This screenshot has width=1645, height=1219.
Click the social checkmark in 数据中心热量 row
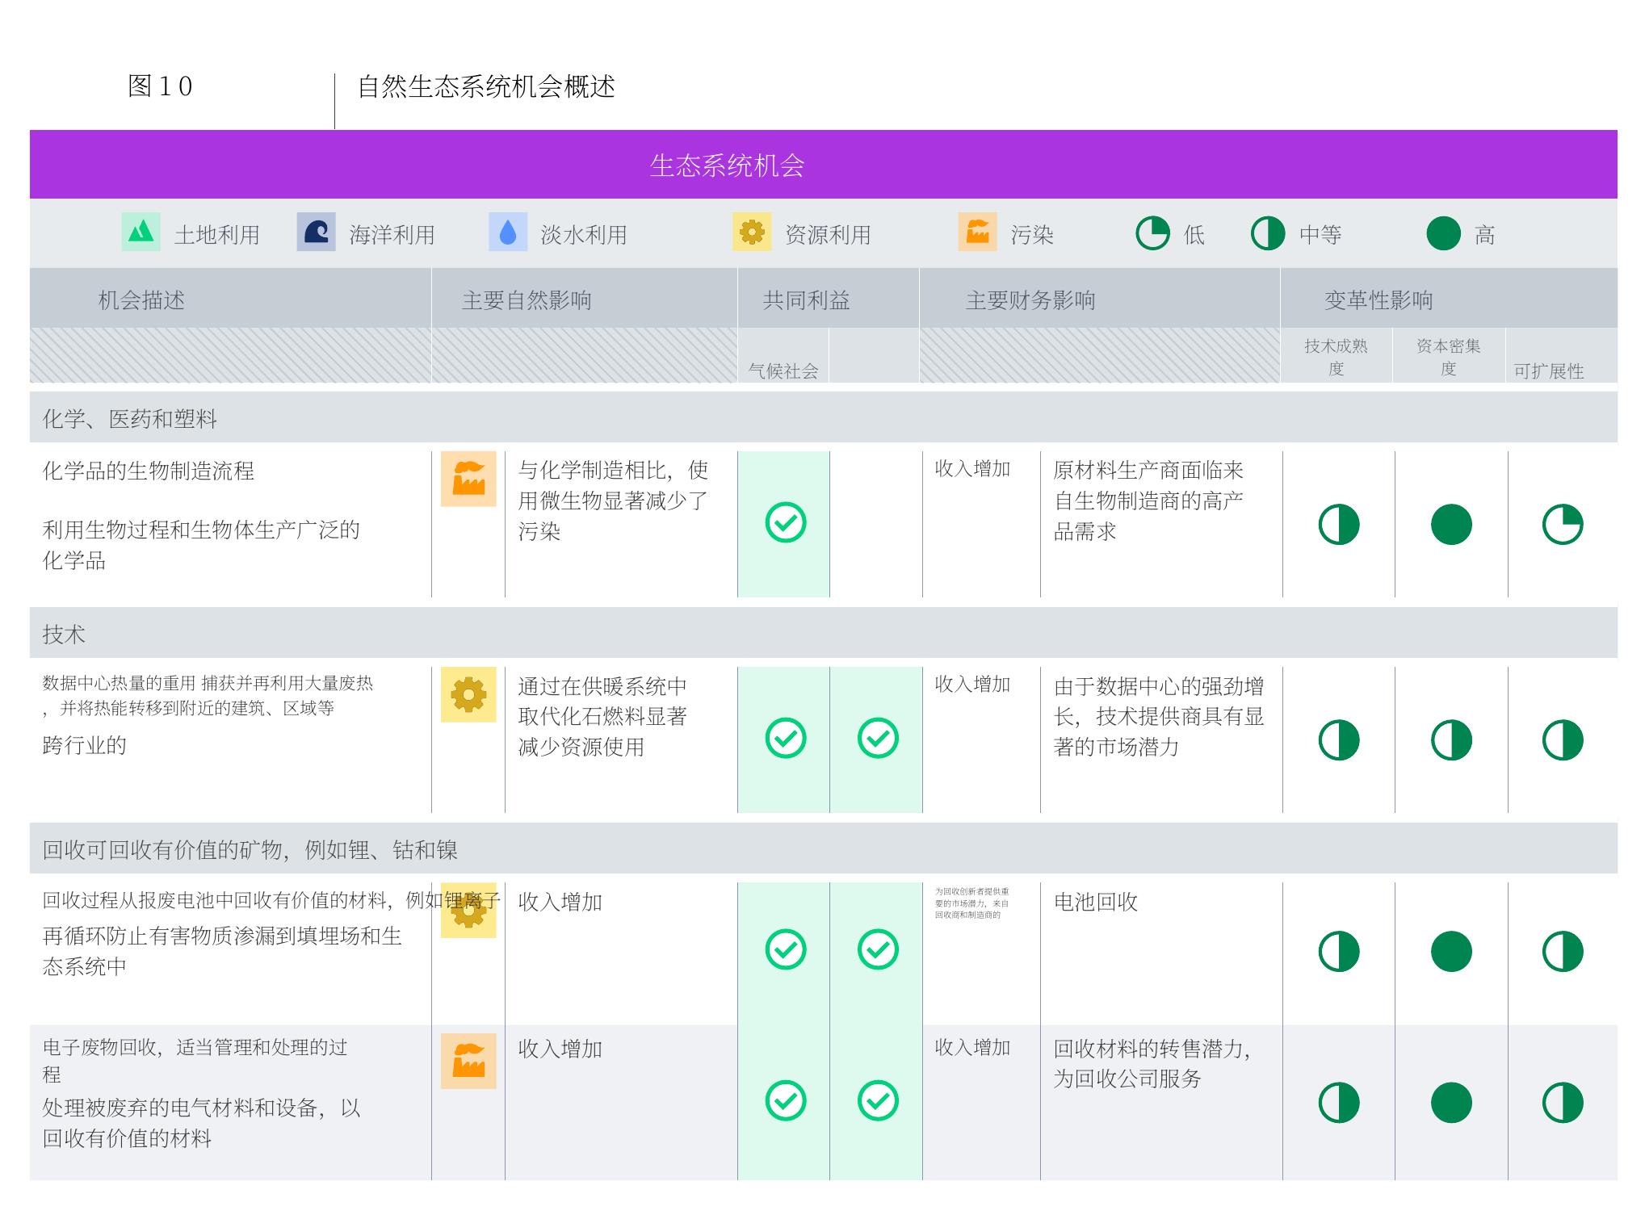pyautogui.click(x=877, y=738)
